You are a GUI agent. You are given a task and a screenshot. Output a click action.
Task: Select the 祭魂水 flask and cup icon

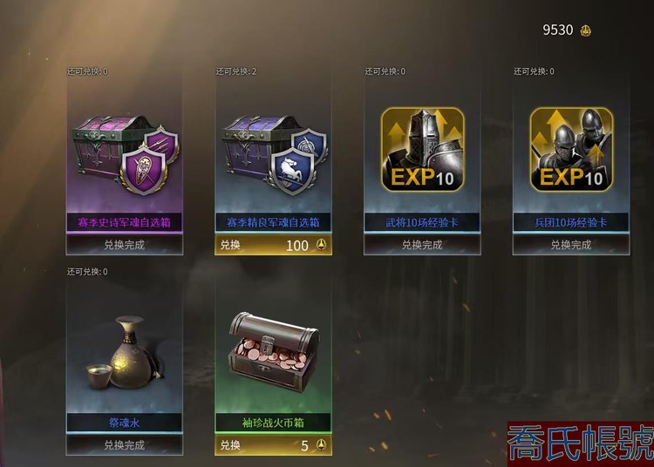(123, 353)
